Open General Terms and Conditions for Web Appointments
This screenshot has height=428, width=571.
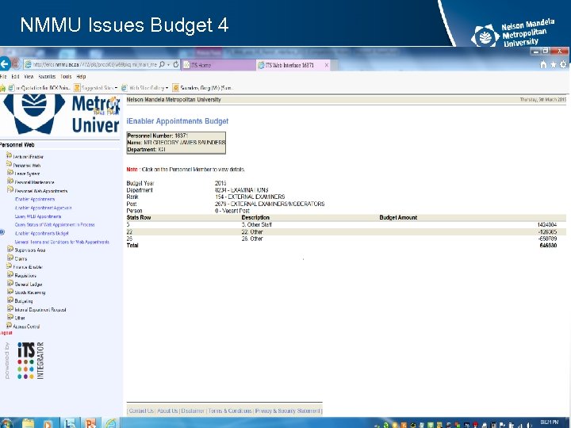coord(62,242)
